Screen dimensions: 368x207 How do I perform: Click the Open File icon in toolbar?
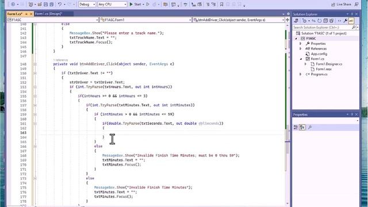point(40,4)
